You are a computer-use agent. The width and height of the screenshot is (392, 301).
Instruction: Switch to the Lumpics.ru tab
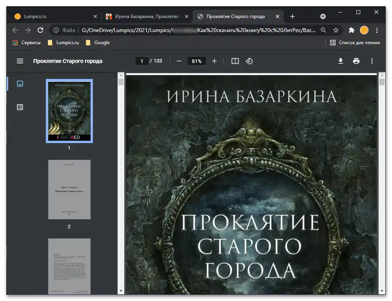pyautogui.click(x=55, y=16)
